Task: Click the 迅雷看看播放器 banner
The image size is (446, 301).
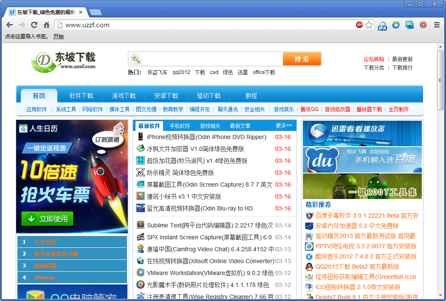Action: click(362, 133)
